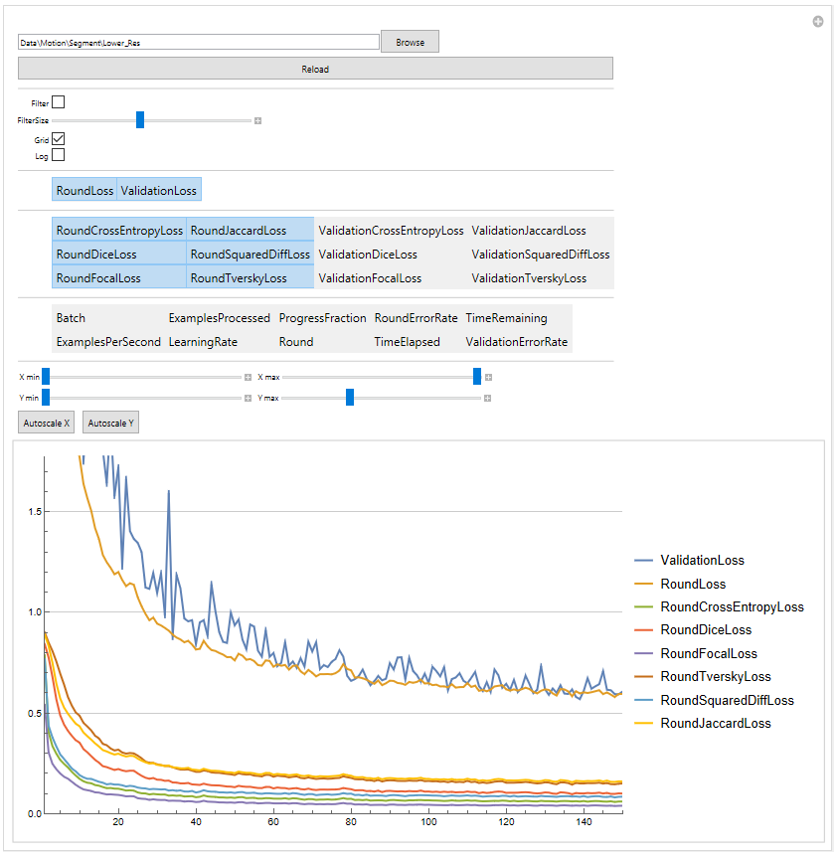Click the Browse button
837x857 pixels.
pos(410,42)
